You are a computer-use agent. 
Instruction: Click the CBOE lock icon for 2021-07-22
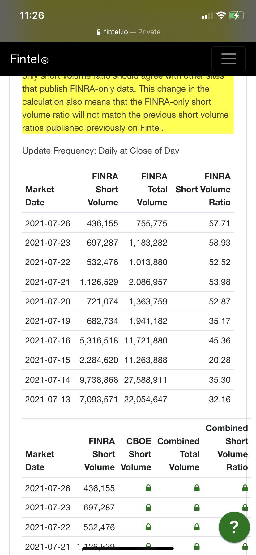tap(148, 527)
